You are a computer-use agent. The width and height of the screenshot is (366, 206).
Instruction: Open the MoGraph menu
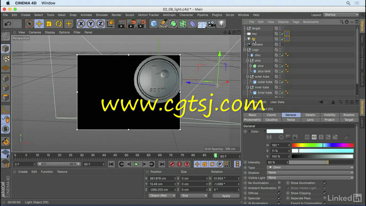tap(169, 15)
